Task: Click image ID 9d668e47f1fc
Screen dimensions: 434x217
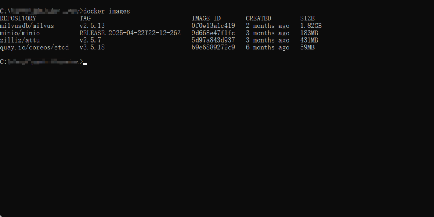Action: click(x=213, y=33)
